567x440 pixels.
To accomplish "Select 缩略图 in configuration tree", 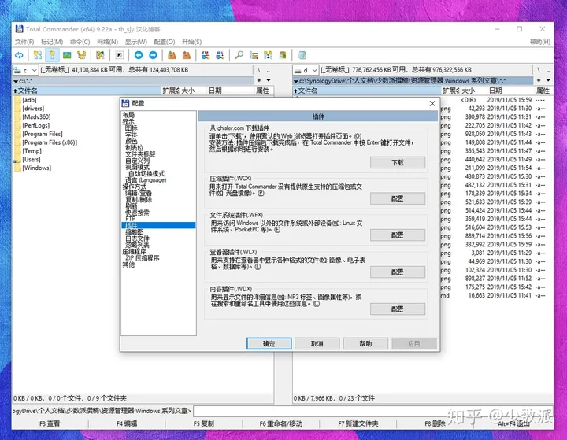I will point(135,231).
